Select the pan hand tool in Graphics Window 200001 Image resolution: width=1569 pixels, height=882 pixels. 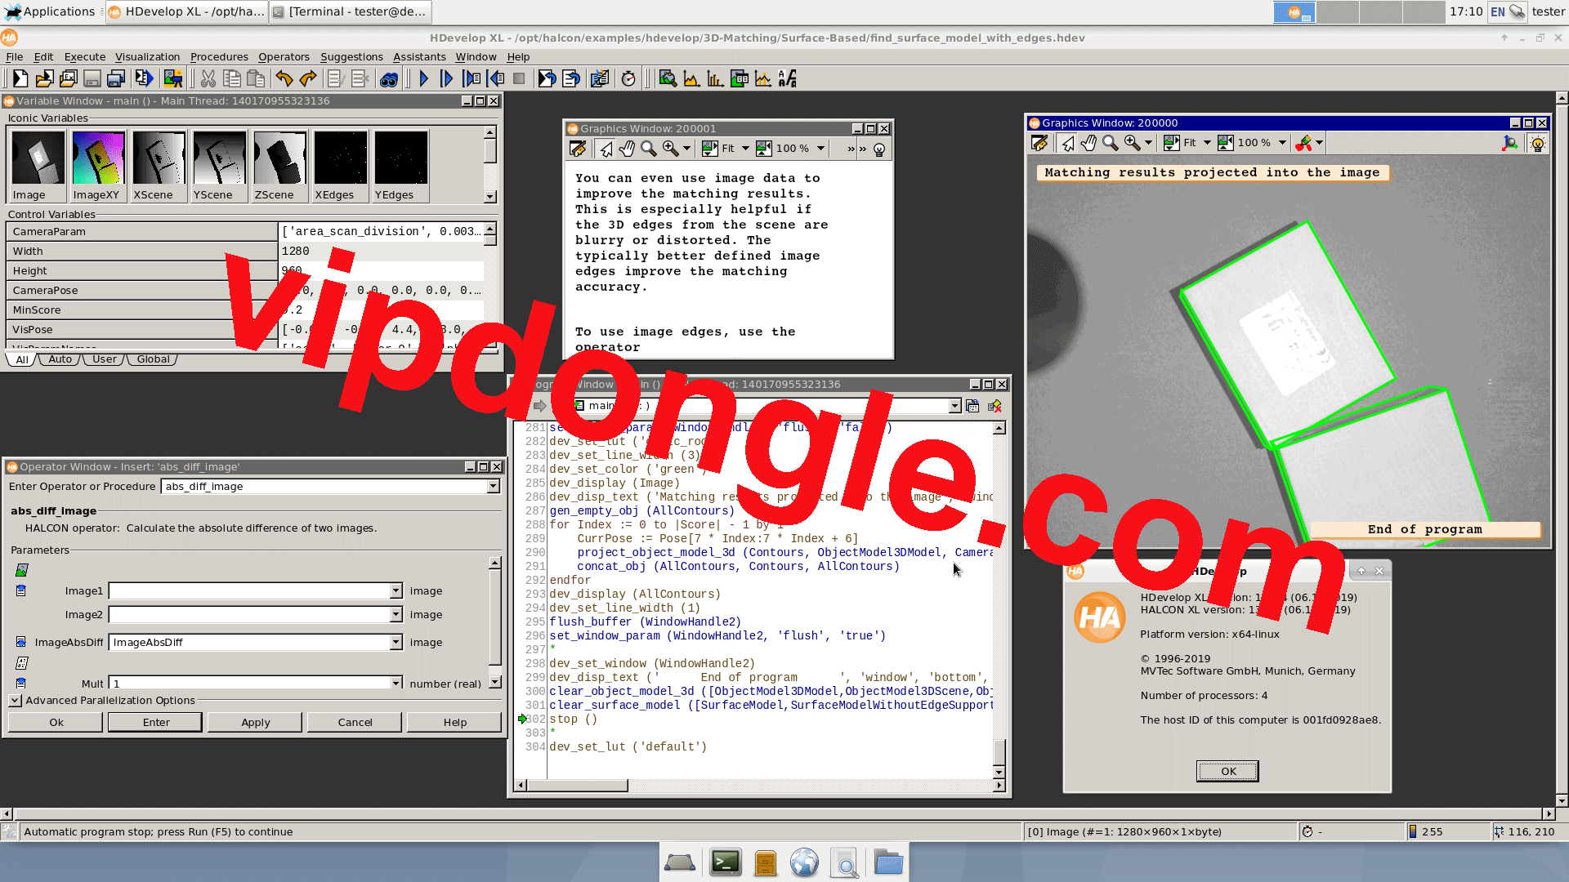pos(628,149)
